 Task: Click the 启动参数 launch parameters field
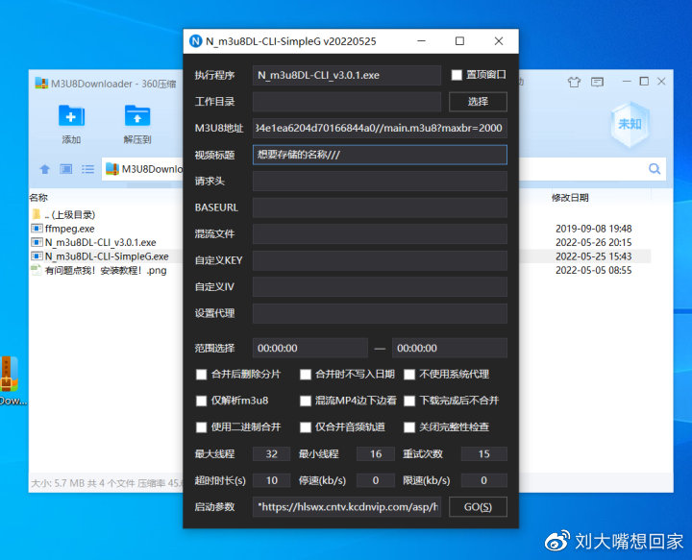pos(347,506)
